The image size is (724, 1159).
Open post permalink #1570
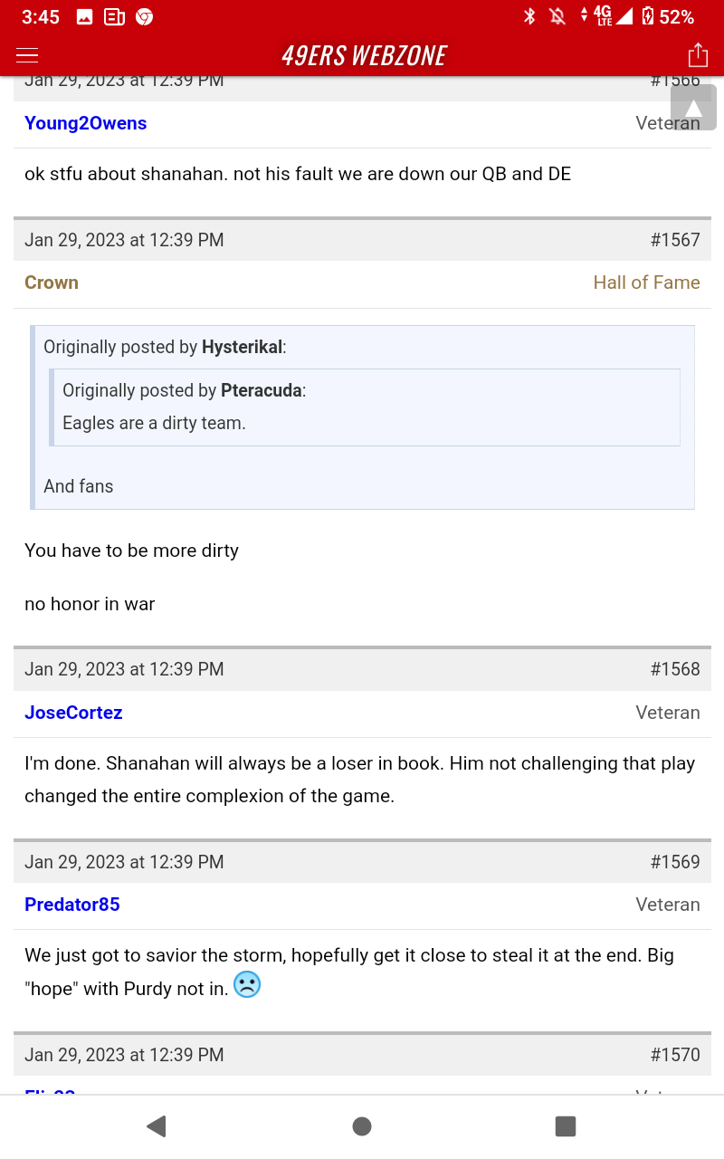(675, 1055)
